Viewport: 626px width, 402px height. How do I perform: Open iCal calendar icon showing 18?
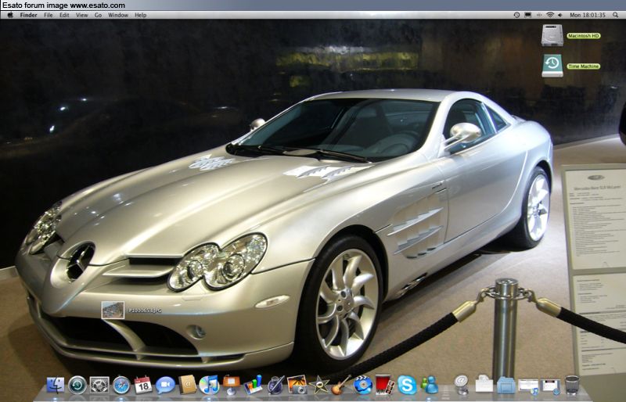pyautogui.click(x=143, y=386)
